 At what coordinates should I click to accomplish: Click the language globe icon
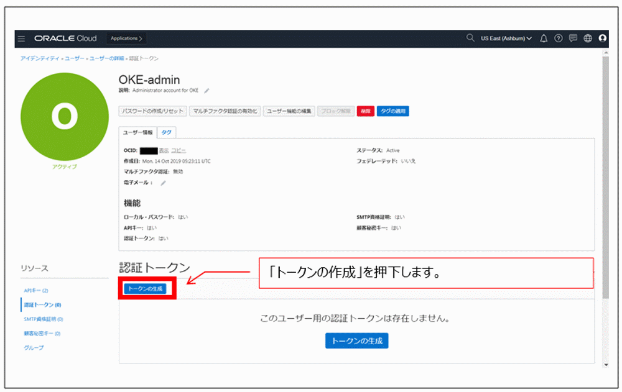(587, 38)
